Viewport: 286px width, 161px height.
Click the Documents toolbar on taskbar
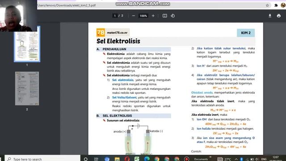[x=201, y=159]
